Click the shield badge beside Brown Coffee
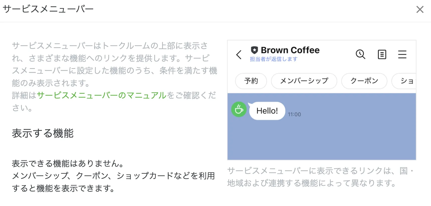431x206 pixels. 254,50
